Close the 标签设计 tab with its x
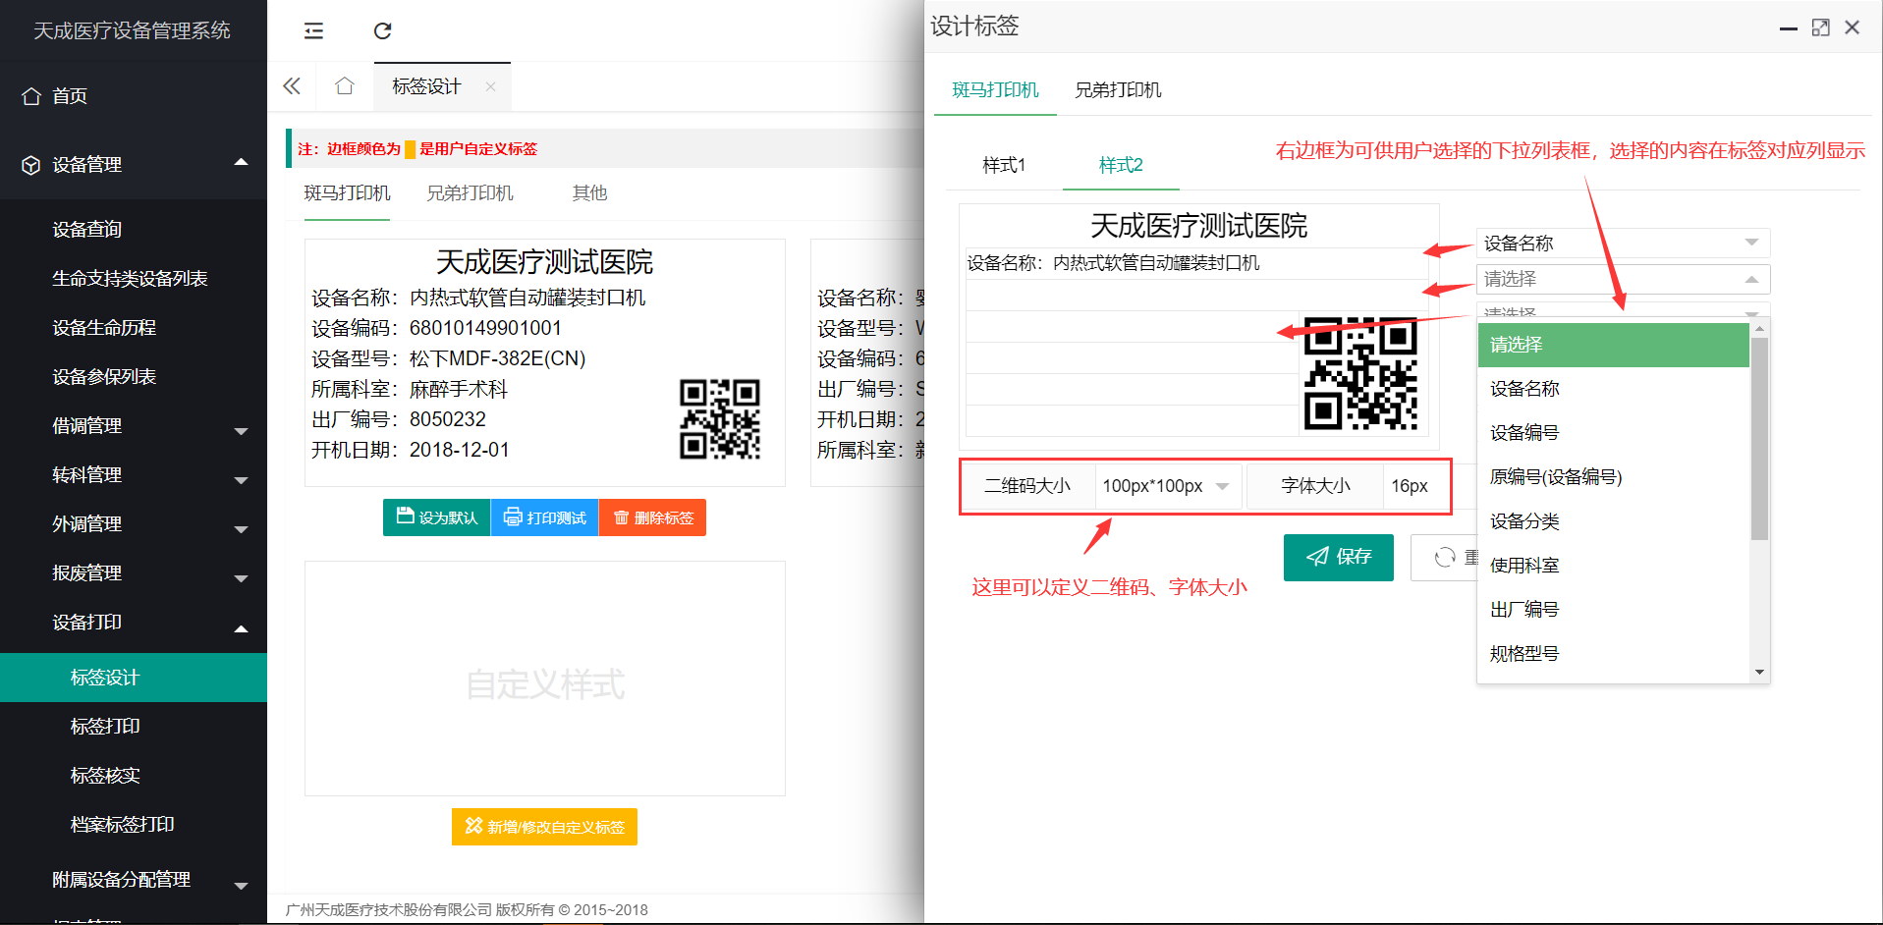1883x925 pixels. point(490,86)
